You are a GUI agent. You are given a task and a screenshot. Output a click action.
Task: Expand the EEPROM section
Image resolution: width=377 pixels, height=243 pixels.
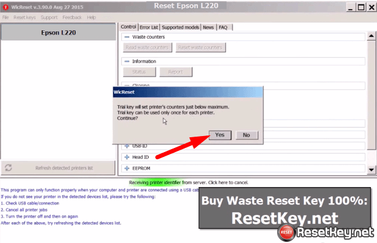(127, 168)
